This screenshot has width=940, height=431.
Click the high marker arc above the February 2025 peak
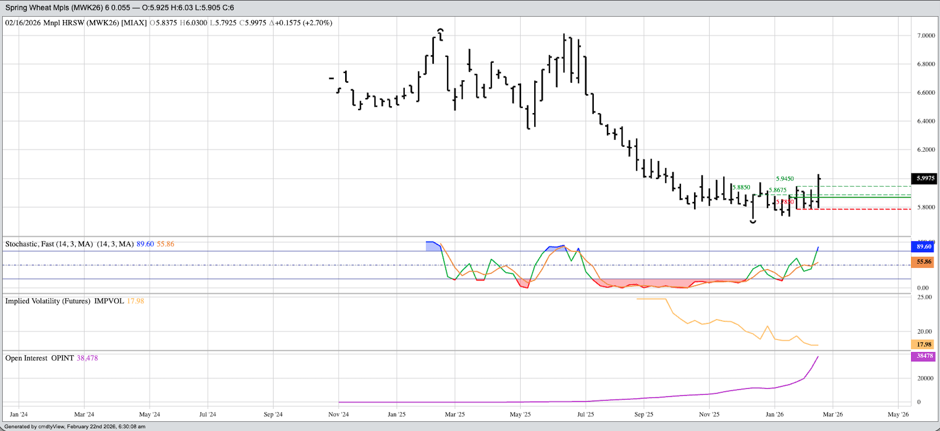tap(440, 30)
